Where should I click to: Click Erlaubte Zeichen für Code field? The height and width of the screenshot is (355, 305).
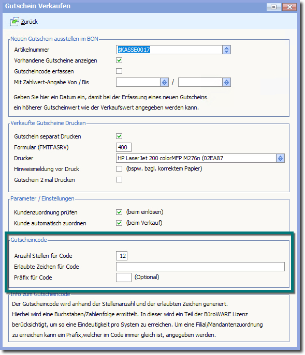tap(200, 267)
